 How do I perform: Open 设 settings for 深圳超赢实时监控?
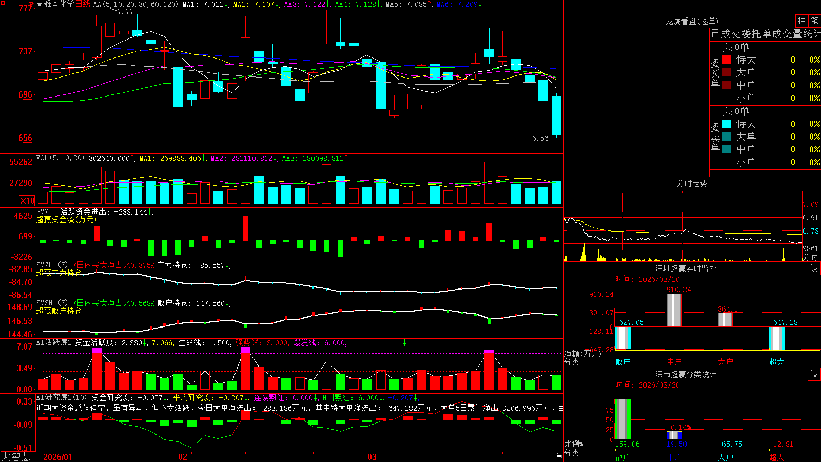coord(814,268)
